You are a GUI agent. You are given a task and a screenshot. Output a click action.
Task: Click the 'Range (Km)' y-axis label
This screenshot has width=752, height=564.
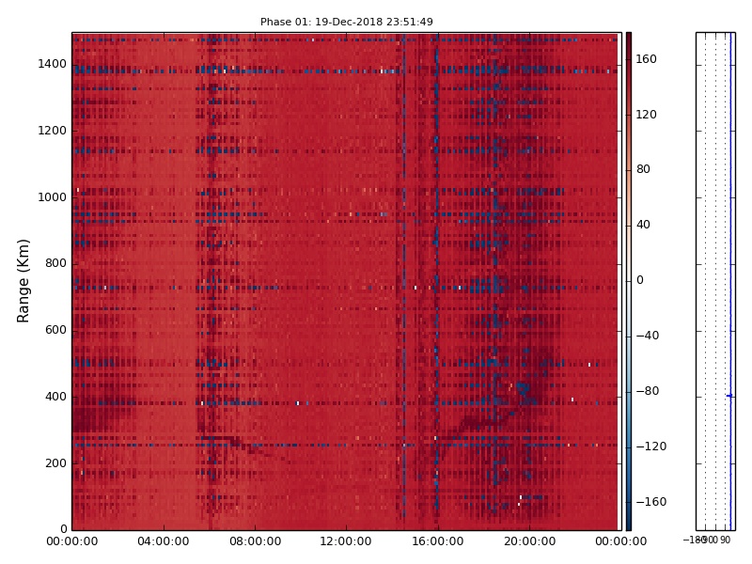click(x=23, y=281)
